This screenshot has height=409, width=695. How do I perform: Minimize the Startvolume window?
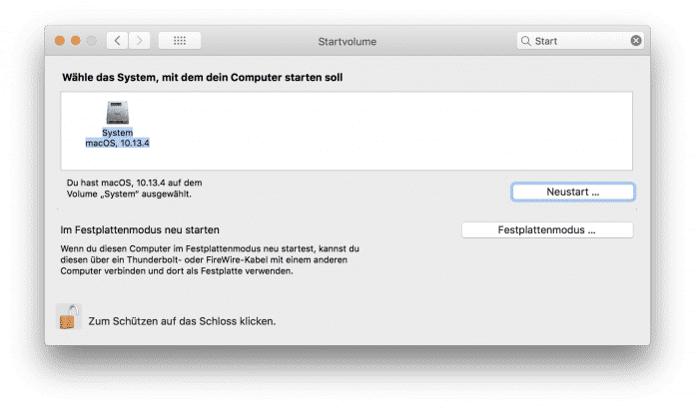(x=75, y=41)
